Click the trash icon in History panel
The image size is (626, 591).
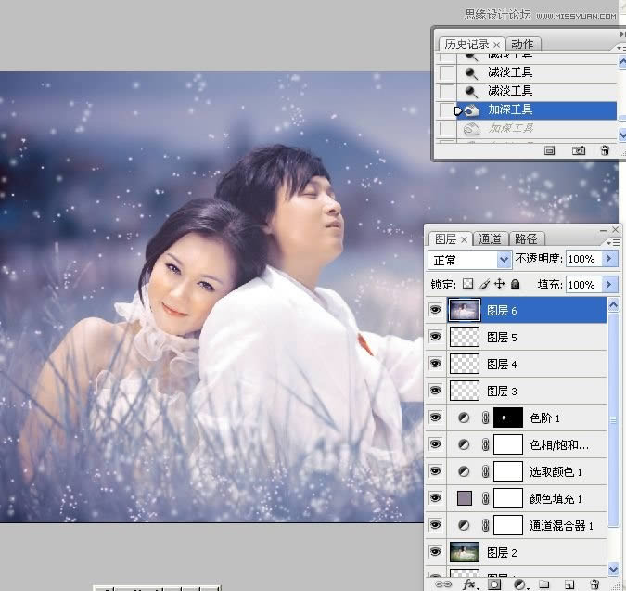point(605,150)
